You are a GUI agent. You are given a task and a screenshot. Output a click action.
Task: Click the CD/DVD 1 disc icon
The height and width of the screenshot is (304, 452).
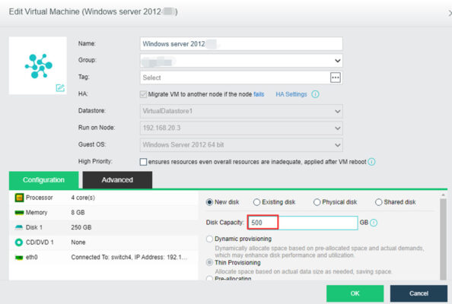click(19, 242)
